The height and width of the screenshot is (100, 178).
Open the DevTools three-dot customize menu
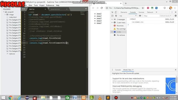tap(172, 12)
